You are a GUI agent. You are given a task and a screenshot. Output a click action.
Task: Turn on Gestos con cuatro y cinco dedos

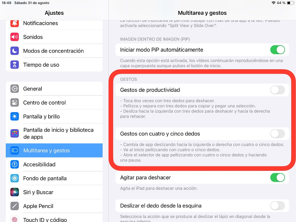tap(277, 134)
